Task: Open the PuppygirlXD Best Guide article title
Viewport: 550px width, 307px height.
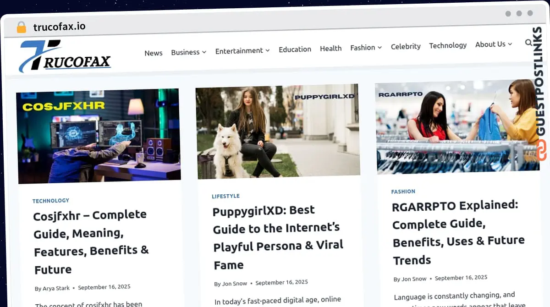Action: tap(278, 237)
